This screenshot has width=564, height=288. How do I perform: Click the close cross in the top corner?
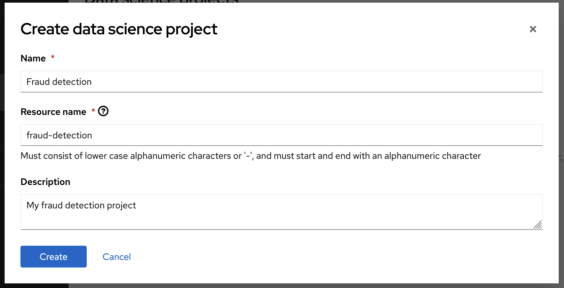(533, 29)
